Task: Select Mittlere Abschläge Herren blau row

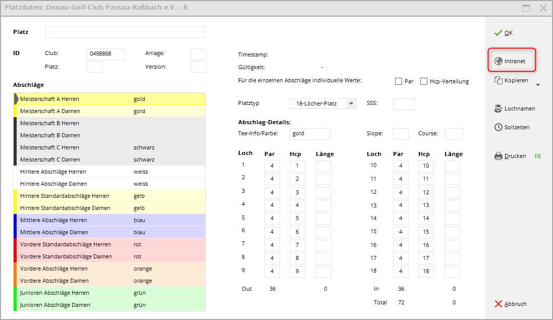Action: pos(76,220)
